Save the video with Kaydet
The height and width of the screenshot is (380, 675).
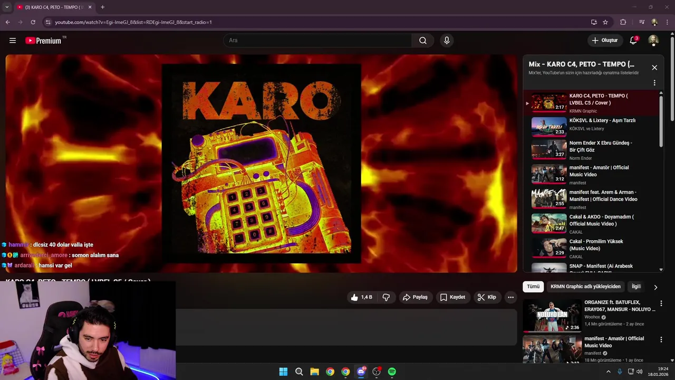[452, 297]
